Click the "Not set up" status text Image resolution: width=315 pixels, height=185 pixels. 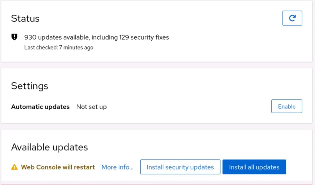click(91, 107)
